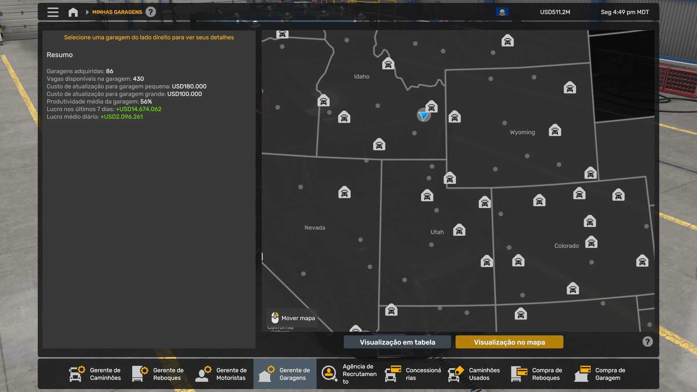This screenshot has width=697, height=392.
Task: Open the hamburger main menu
Action: pyautogui.click(x=53, y=12)
